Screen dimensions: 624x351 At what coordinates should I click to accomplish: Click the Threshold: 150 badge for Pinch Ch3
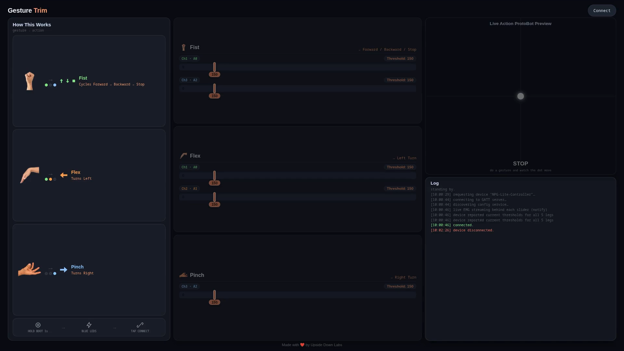coord(400,286)
